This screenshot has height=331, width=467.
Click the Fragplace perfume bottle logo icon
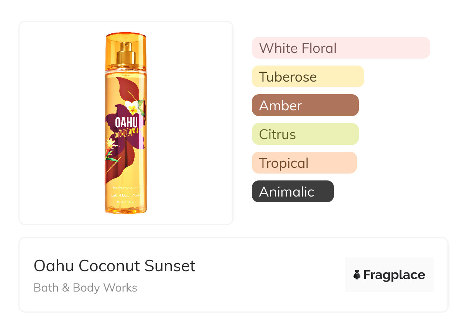point(357,275)
